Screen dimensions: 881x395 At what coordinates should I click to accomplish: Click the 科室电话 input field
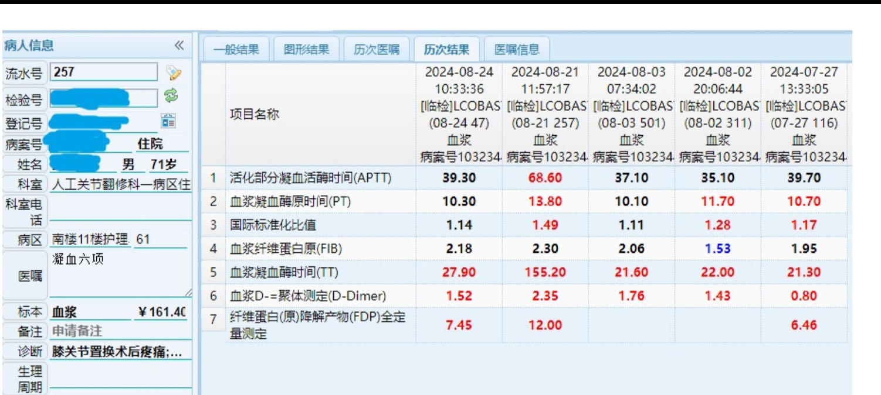pyautogui.click(x=120, y=211)
